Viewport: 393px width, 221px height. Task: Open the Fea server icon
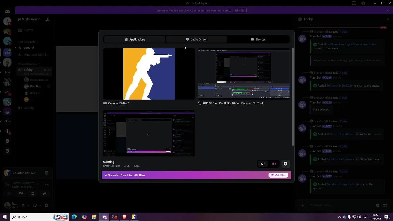click(x=7, y=72)
